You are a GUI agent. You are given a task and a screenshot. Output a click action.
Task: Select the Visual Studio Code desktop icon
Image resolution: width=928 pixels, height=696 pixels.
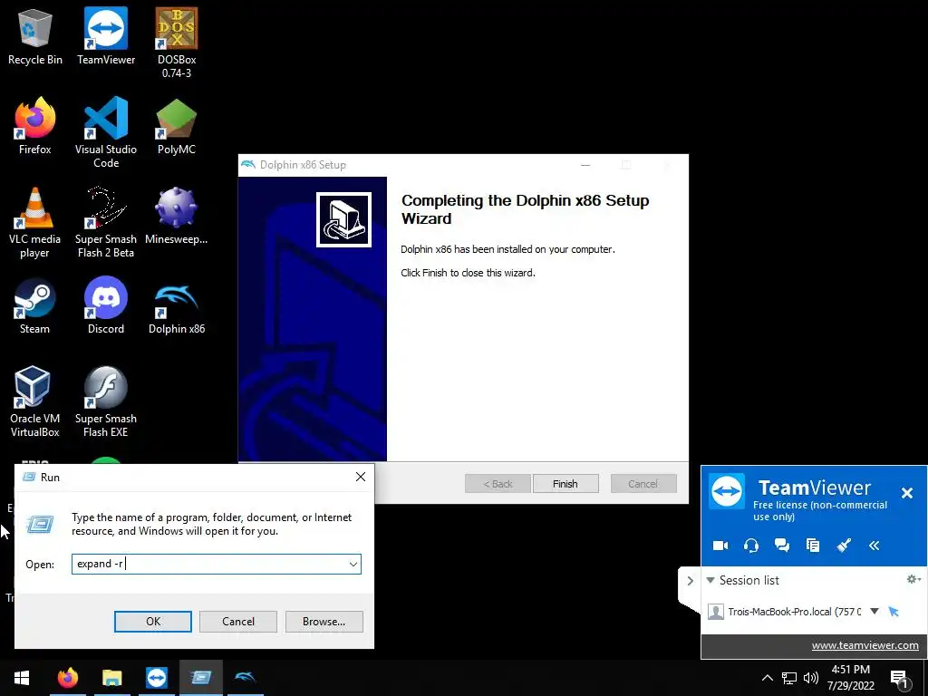click(x=106, y=132)
